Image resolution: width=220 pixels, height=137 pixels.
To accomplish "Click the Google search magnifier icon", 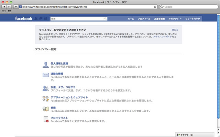I will [162, 7].
